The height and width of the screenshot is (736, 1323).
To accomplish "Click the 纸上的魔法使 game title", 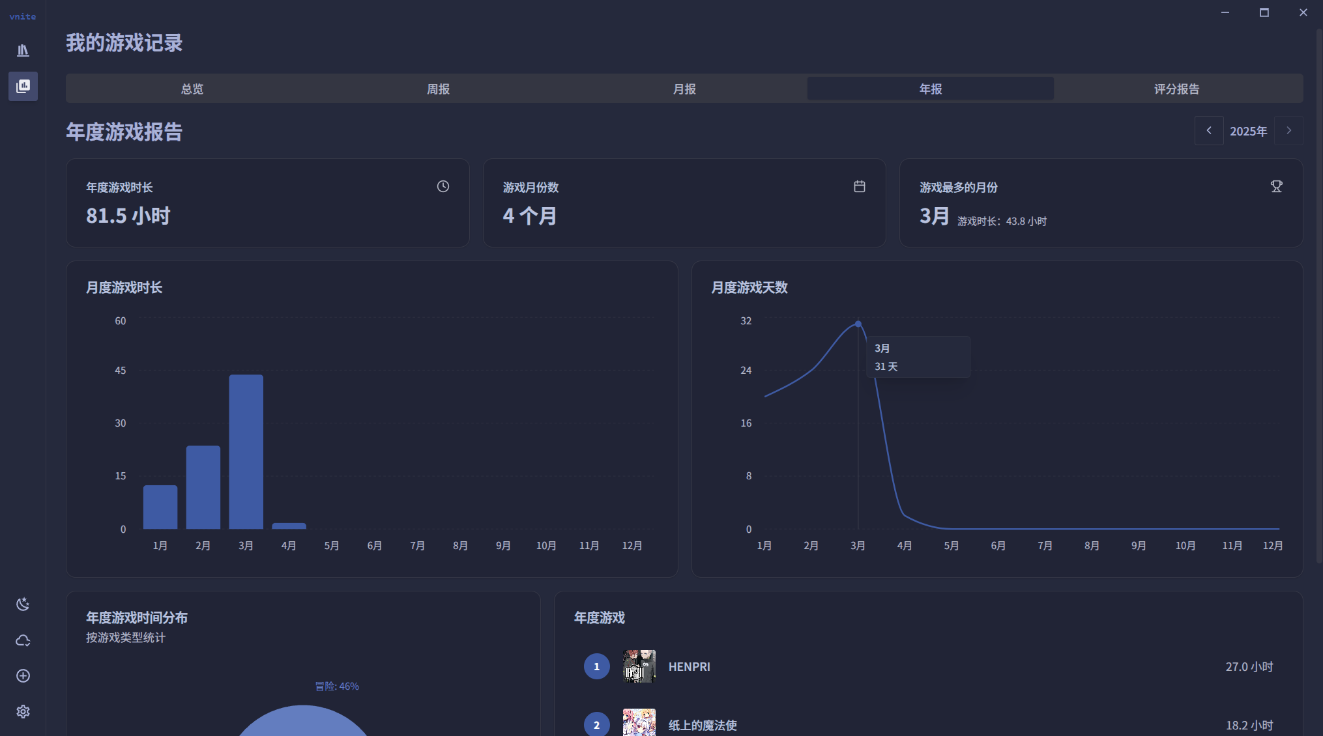I will [x=703, y=725].
